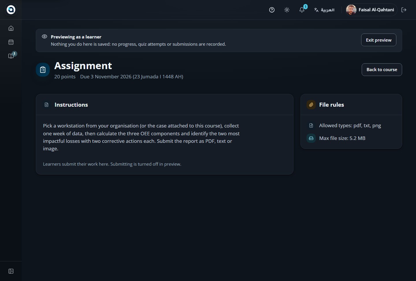Expand the sidebar with bottom panel icon
The image size is (416, 281).
11,271
